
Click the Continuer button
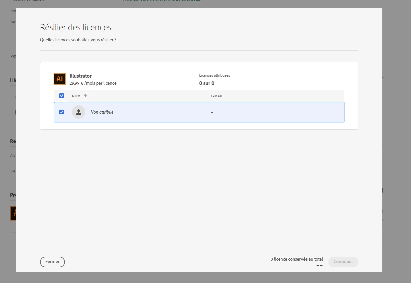coord(343,262)
